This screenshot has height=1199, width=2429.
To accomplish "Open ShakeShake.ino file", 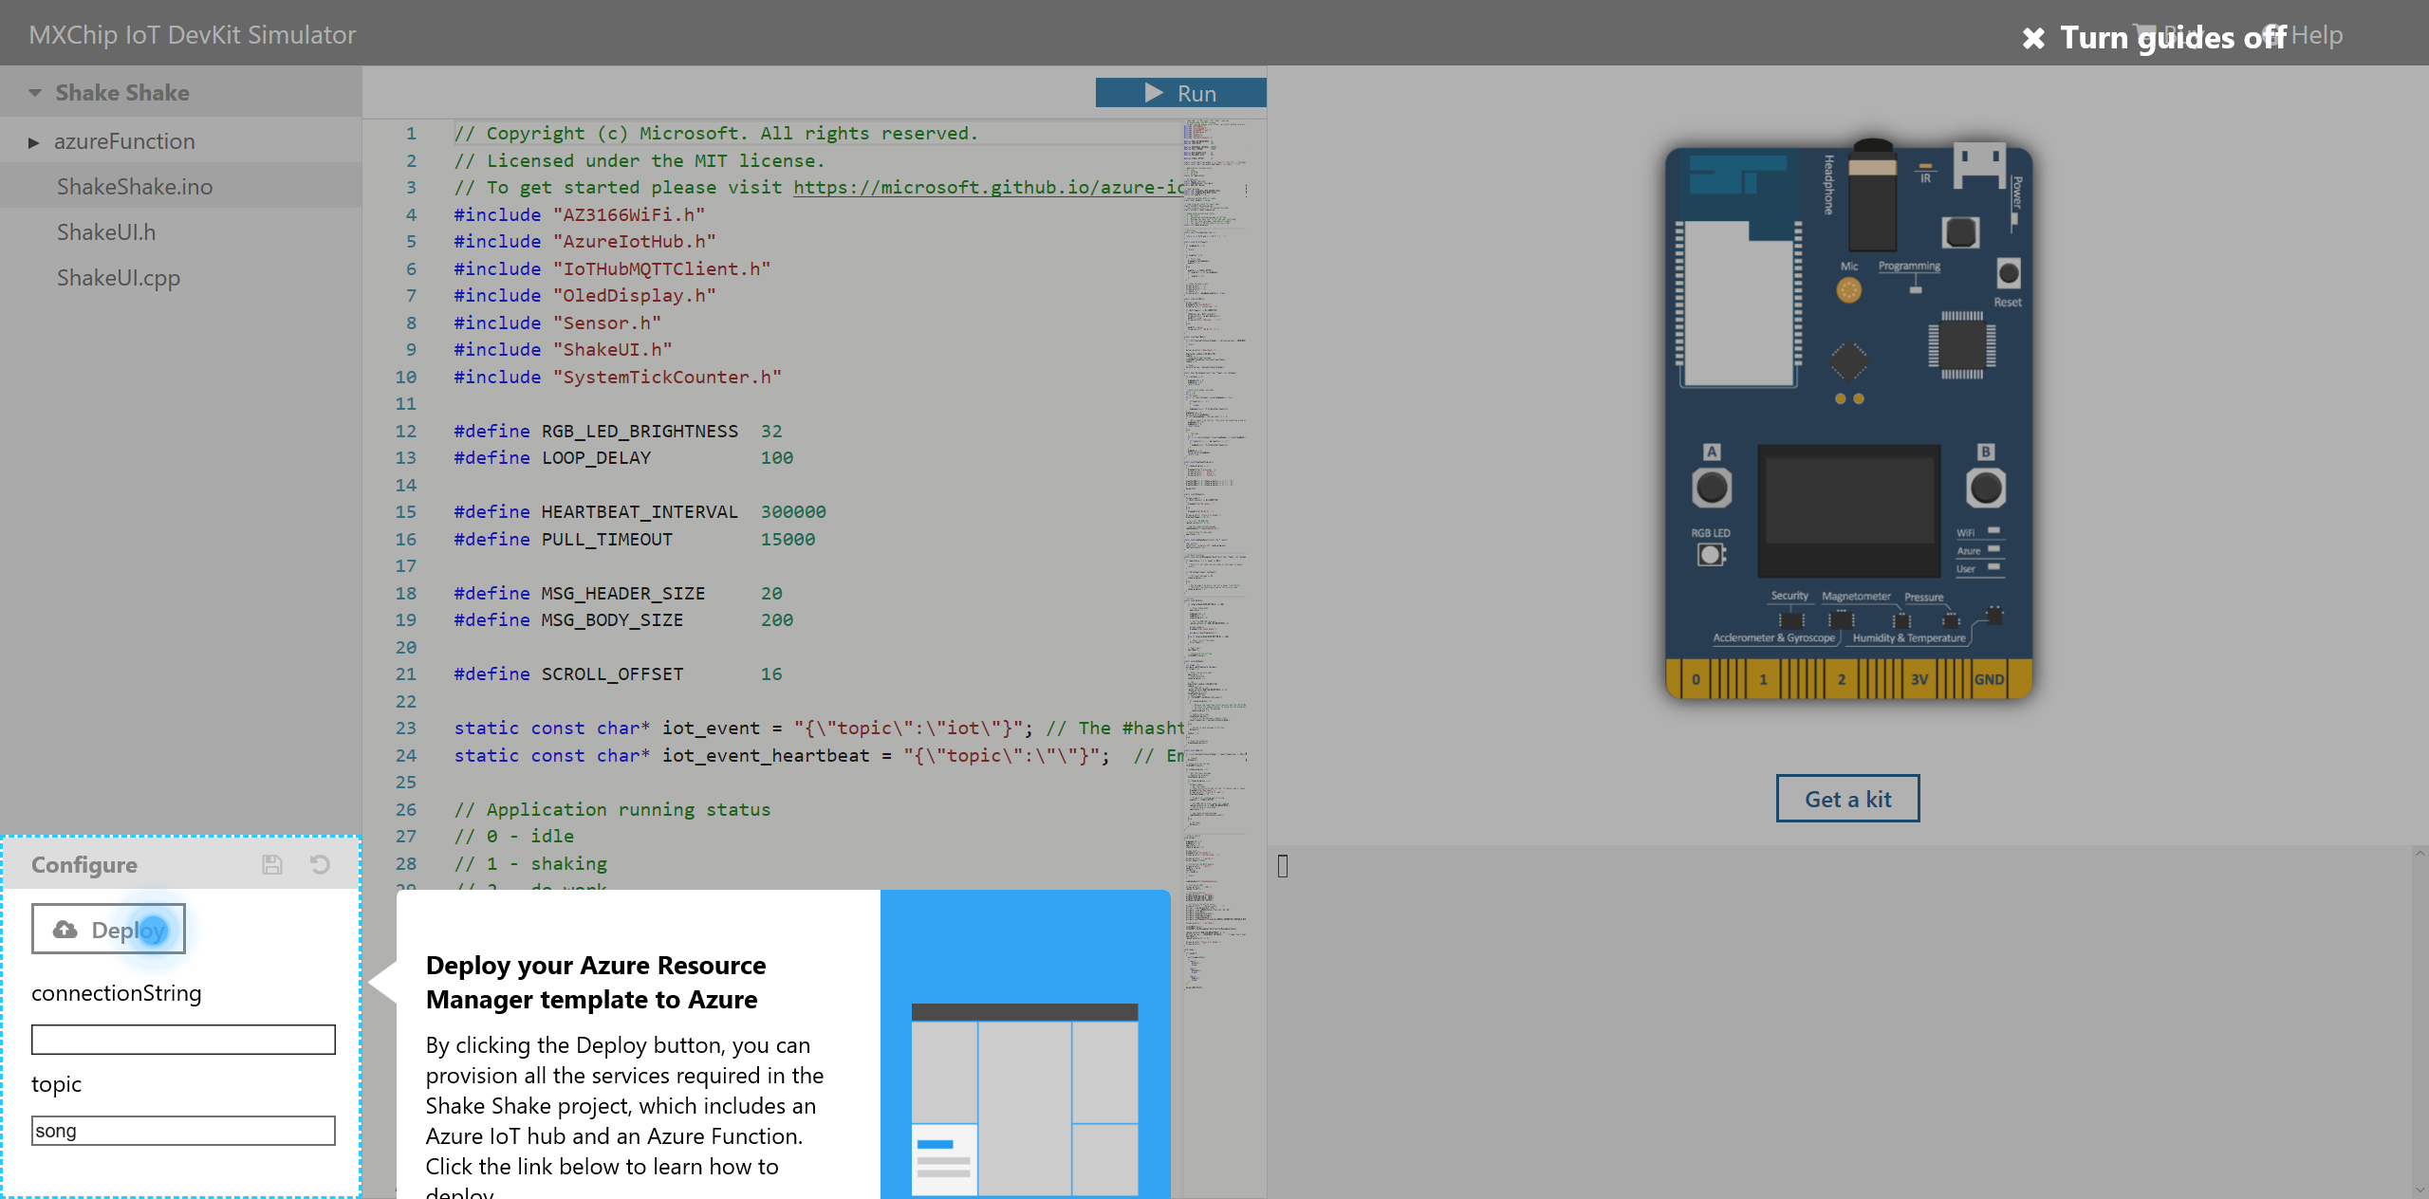I will [135, 187].
